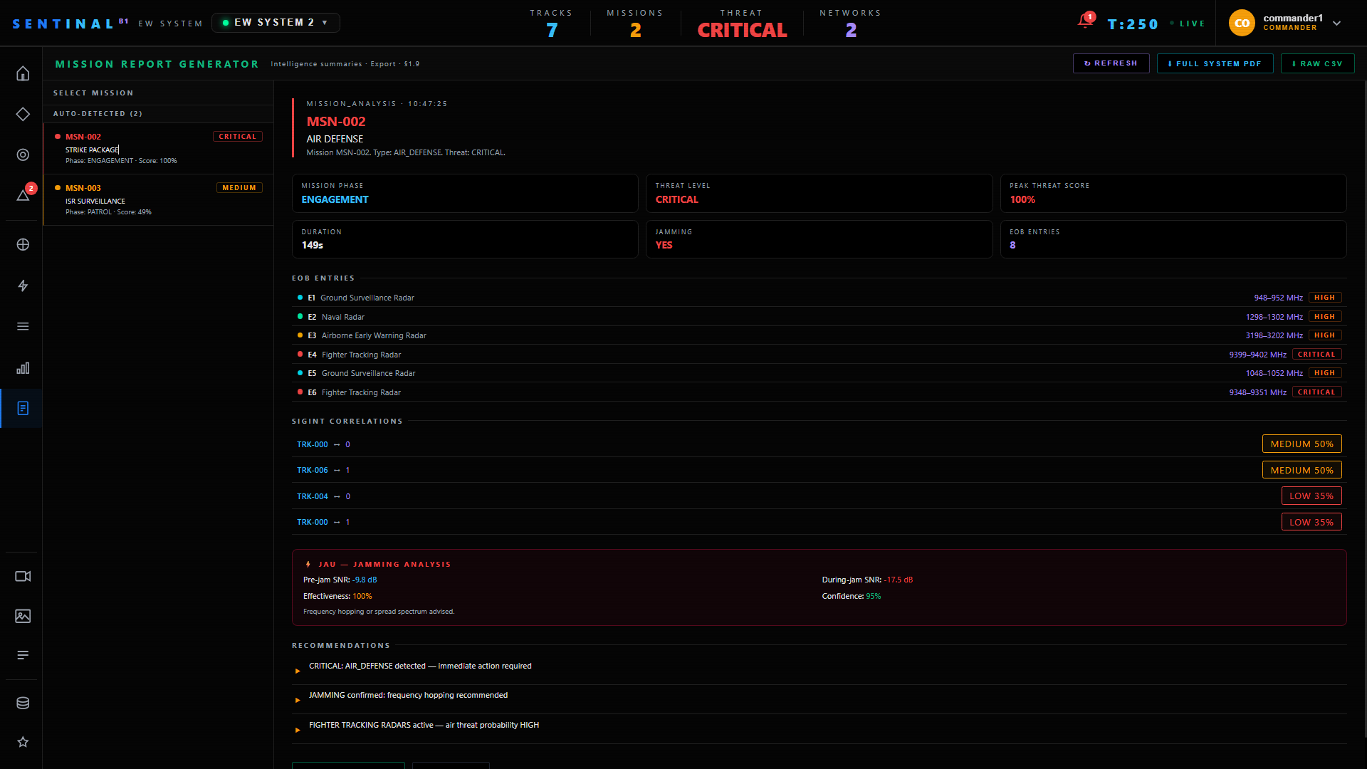Image resolution: width=1367 pixels, height=769 pixels.
Task: Click the diamond icon in sidebar
Action: (23, 114)
